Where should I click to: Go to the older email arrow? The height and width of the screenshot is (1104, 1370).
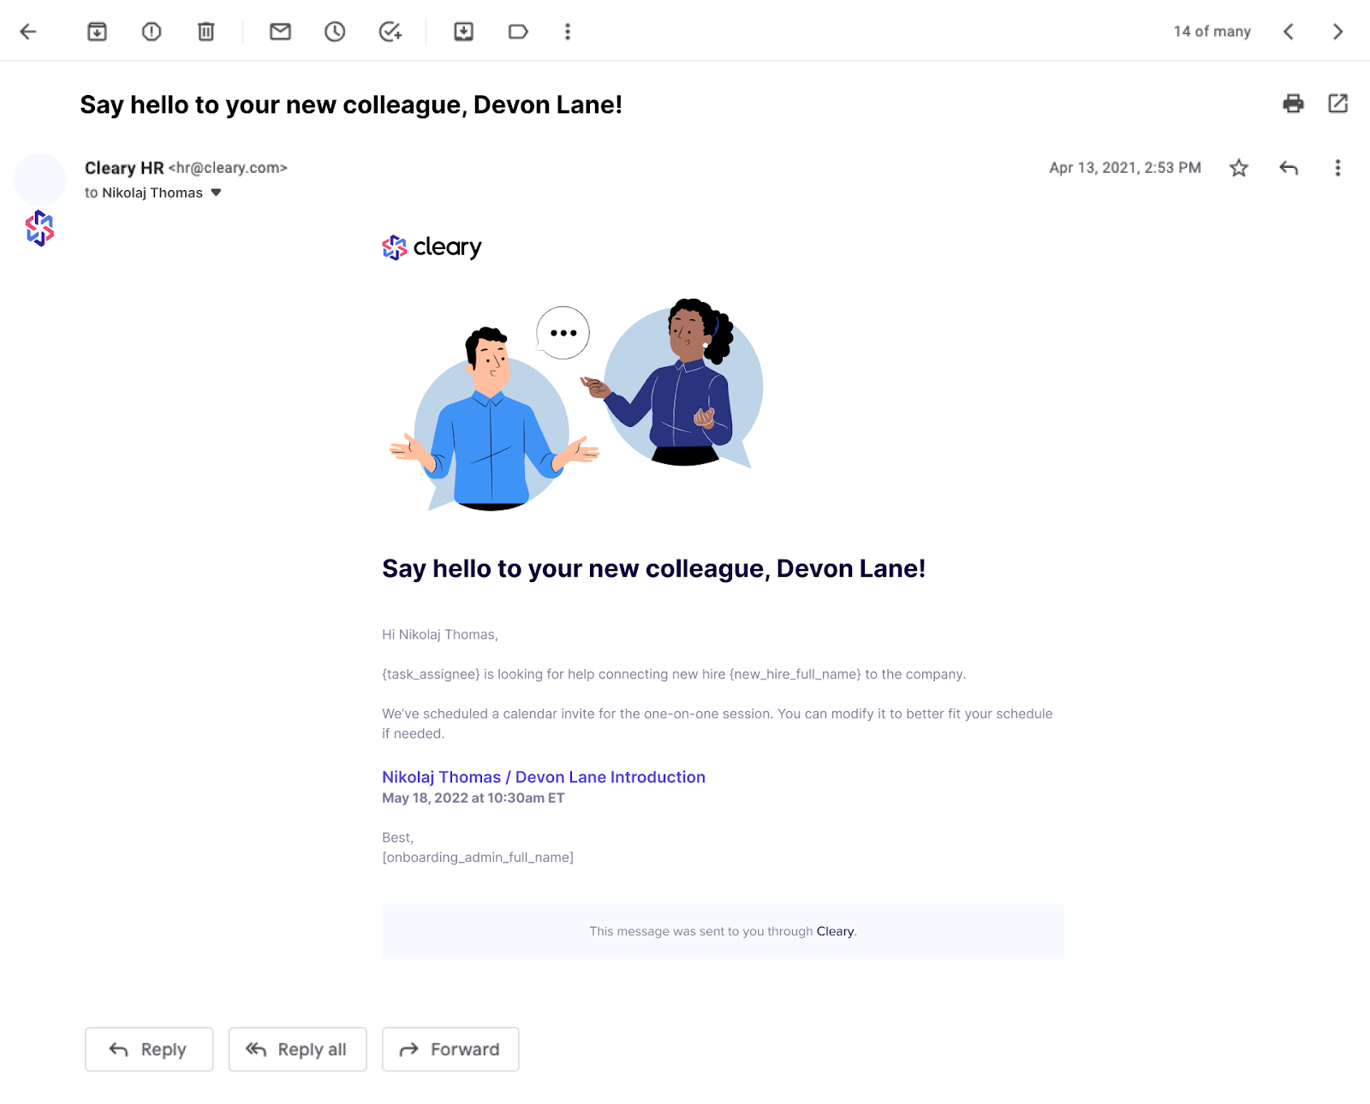pos(1337,32)
